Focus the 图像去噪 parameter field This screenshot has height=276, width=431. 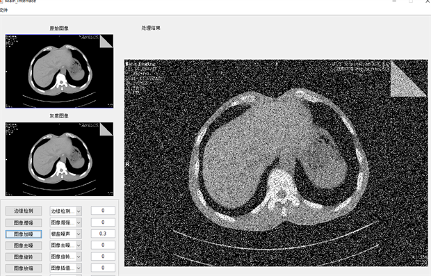coord(103,245)
